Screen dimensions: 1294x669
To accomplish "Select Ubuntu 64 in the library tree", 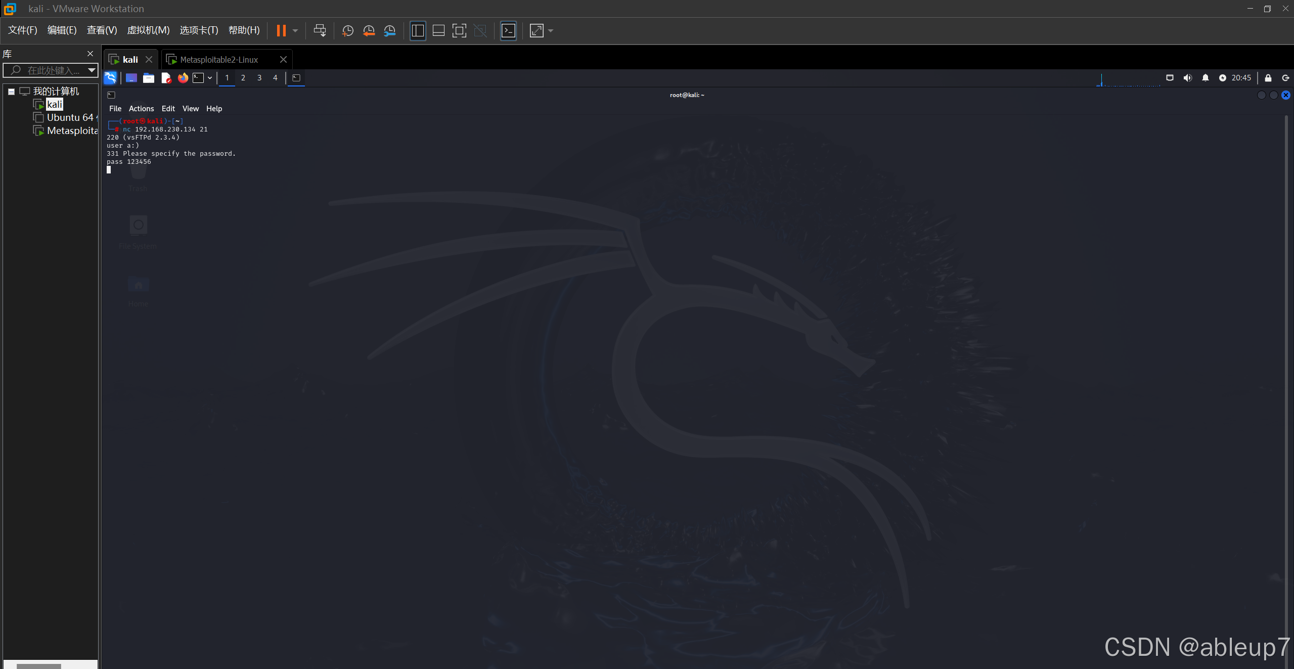I will click(x=70, y=117).
